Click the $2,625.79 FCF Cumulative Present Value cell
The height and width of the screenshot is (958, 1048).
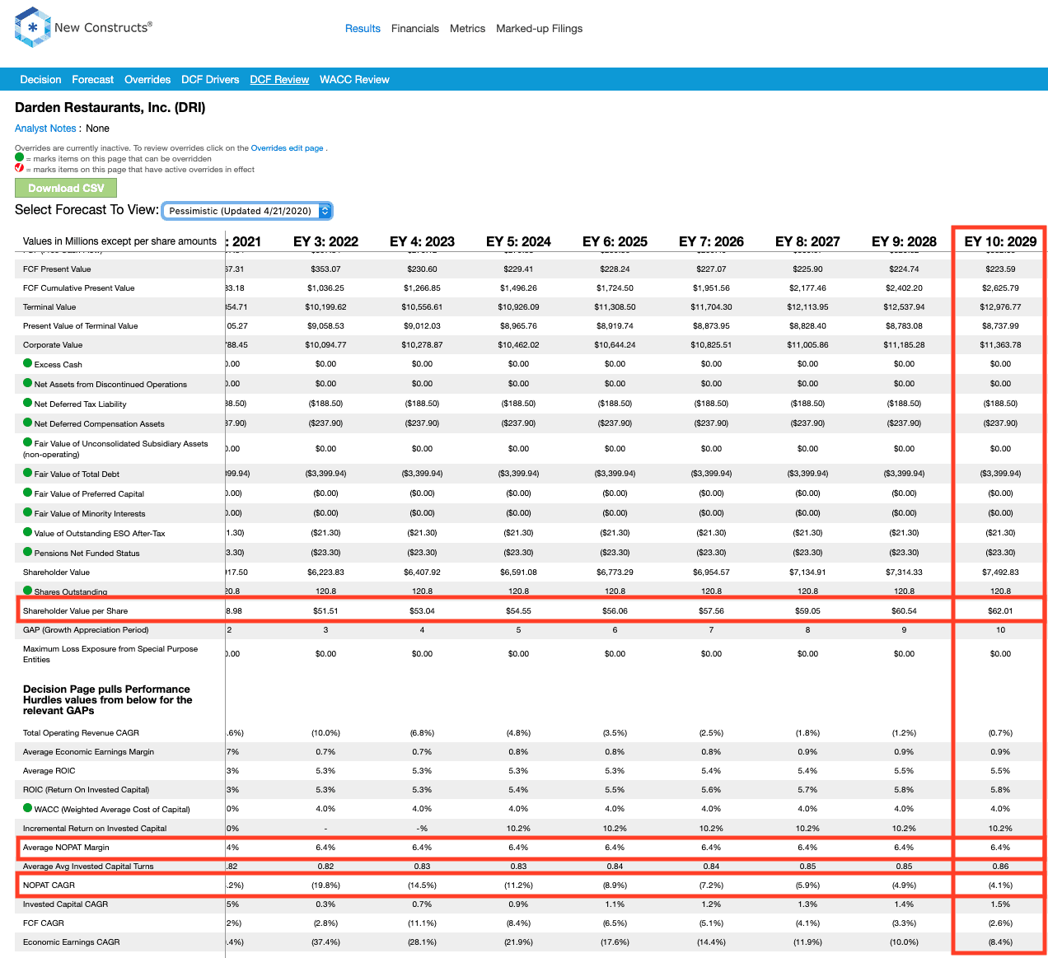tap(1000, 288)
